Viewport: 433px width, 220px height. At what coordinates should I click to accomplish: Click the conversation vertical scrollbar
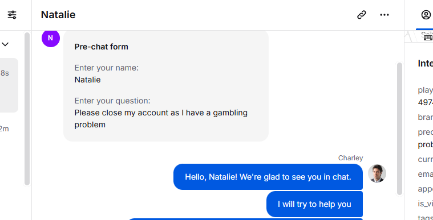399,128
